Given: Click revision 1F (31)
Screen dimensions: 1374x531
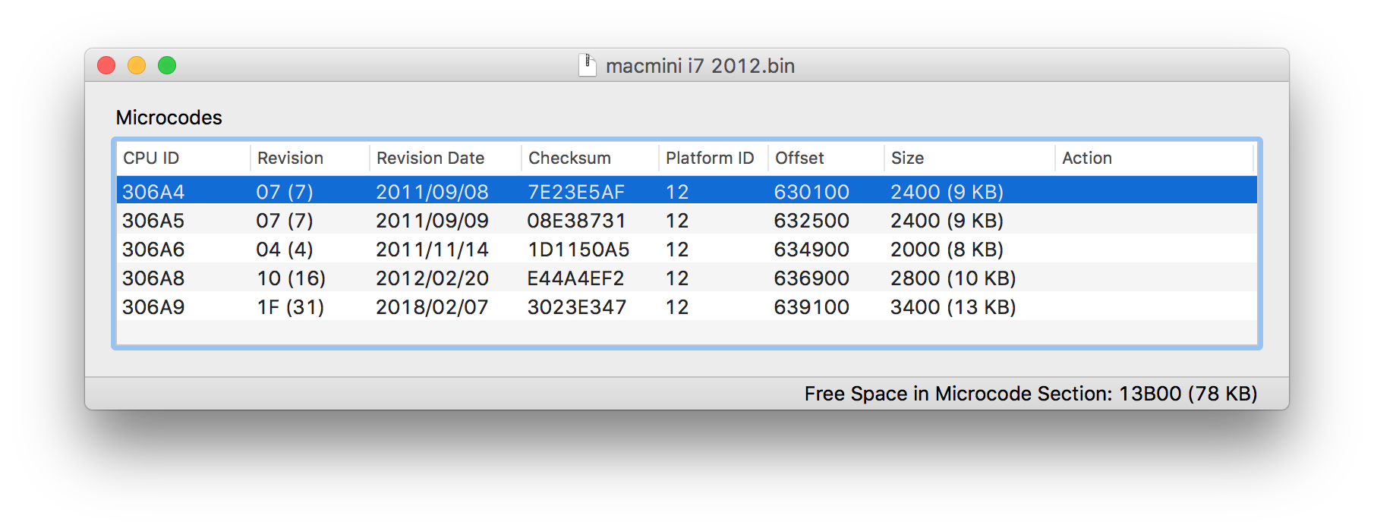Looking at the screenshot, I should click(x=291, y=307).
